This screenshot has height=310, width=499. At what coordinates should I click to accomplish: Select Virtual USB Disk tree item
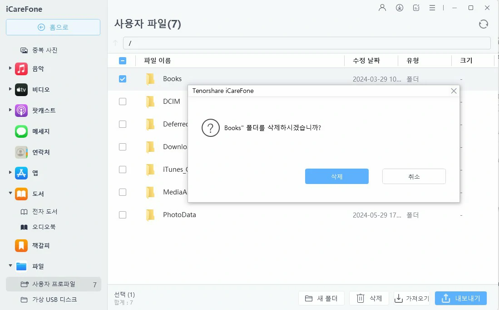[54, 300]
